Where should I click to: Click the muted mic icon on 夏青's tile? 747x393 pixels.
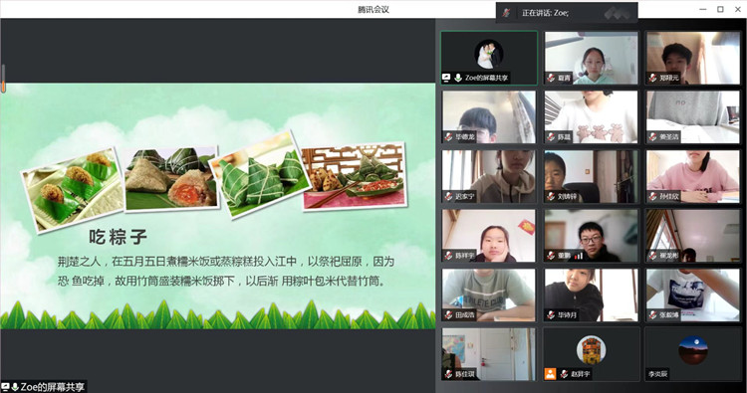pos(551,78)
